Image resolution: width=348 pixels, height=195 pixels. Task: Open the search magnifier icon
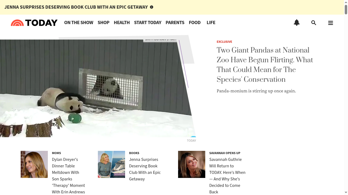[313, 23]
